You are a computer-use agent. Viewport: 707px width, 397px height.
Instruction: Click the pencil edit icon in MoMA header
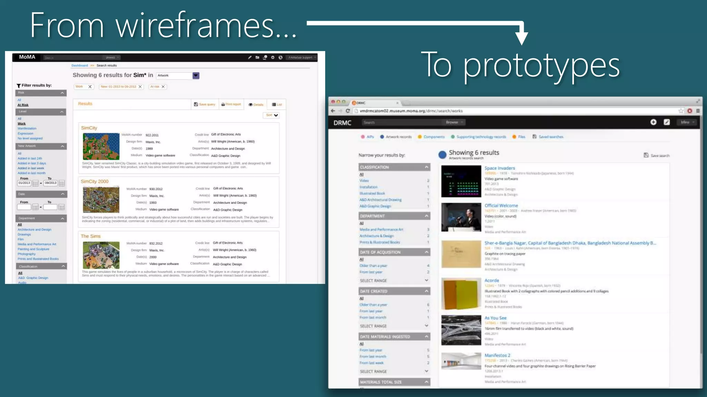(250, 58)
